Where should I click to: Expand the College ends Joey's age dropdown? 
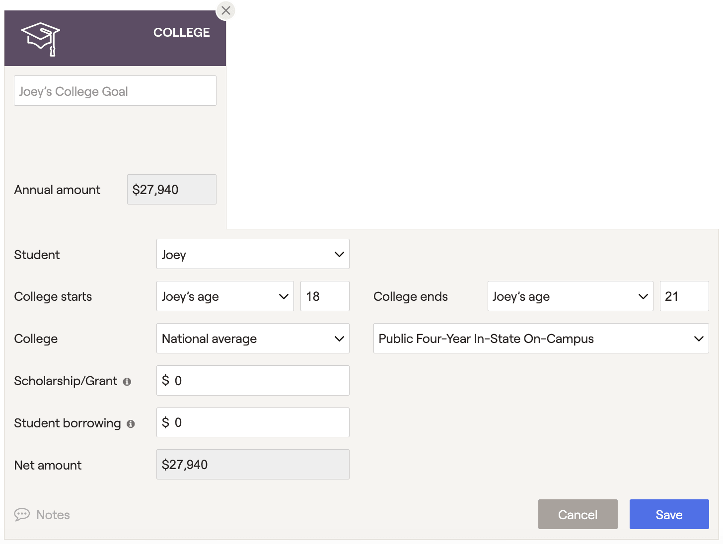(x=570, y=296)
